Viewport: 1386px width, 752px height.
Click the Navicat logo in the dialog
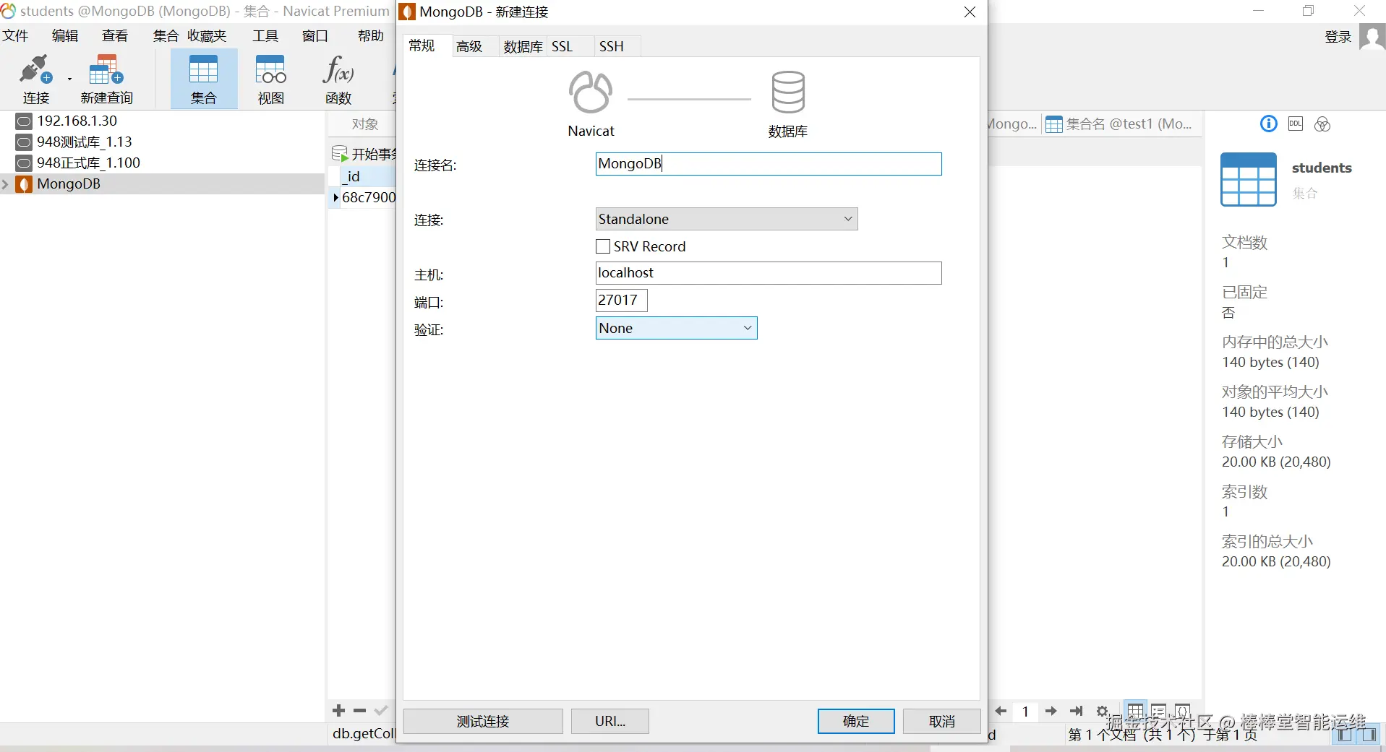click(591, 92)
